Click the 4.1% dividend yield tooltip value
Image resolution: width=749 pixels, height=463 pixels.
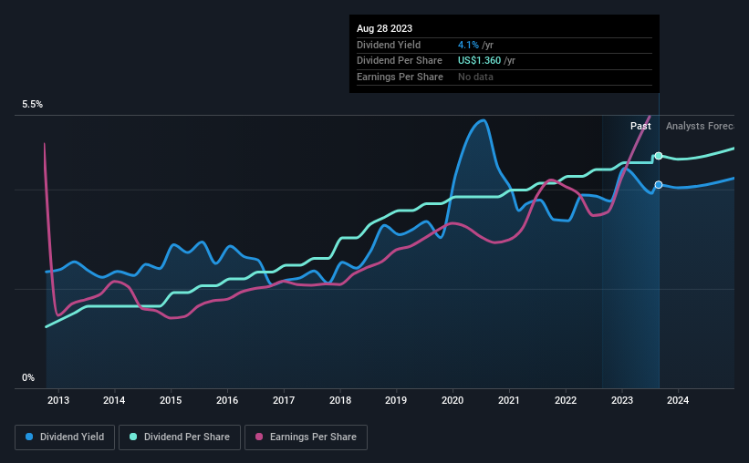coord(468,45)
